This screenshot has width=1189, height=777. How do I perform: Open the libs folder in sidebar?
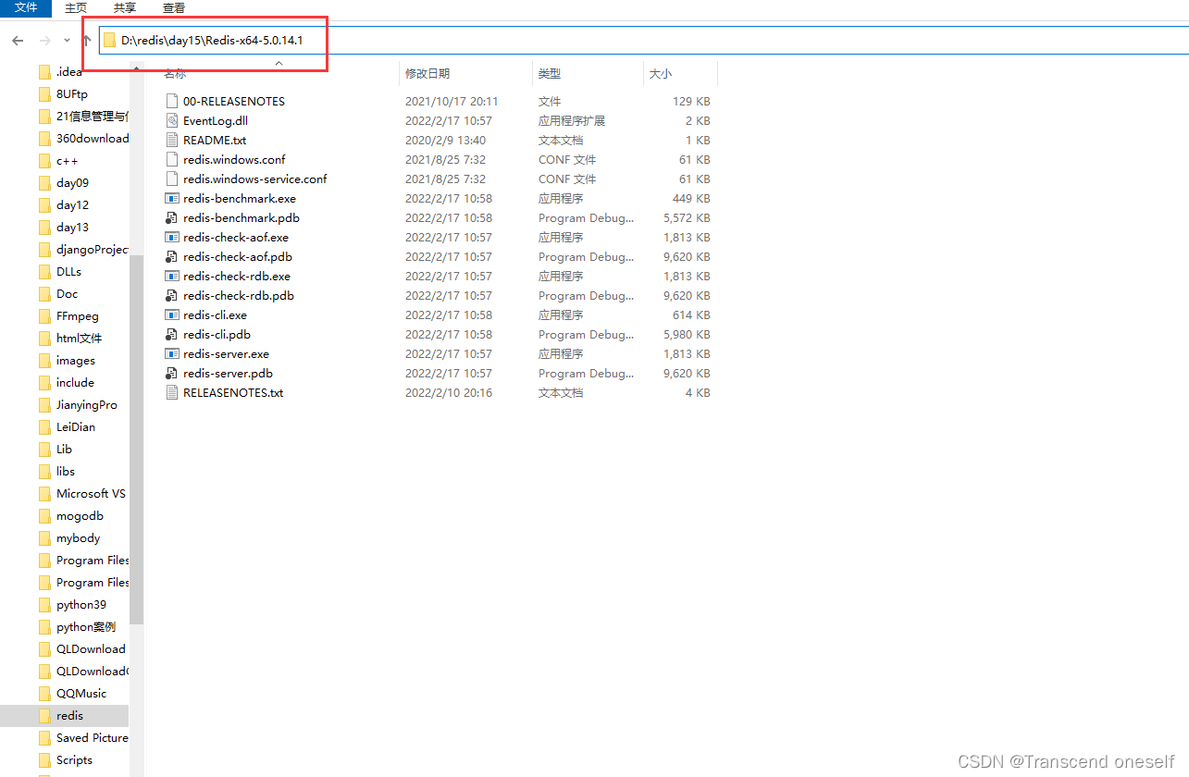pos(65,471)
